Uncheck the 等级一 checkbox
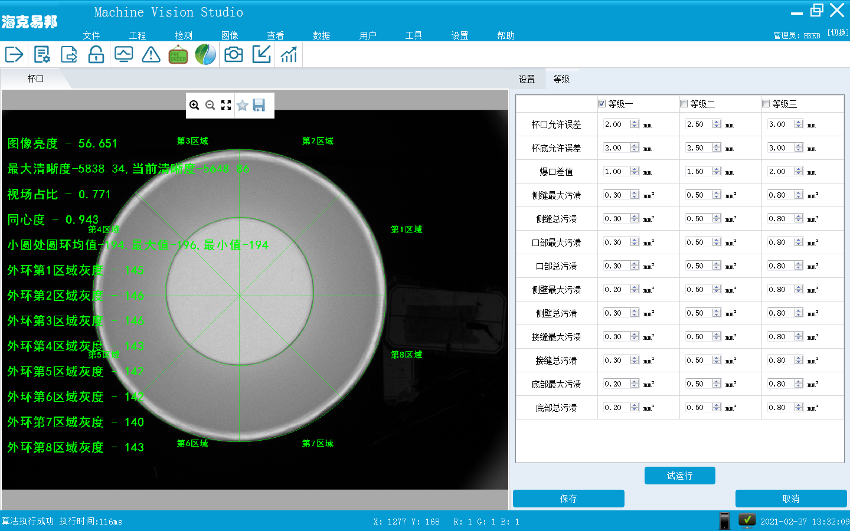 (601, 104)
